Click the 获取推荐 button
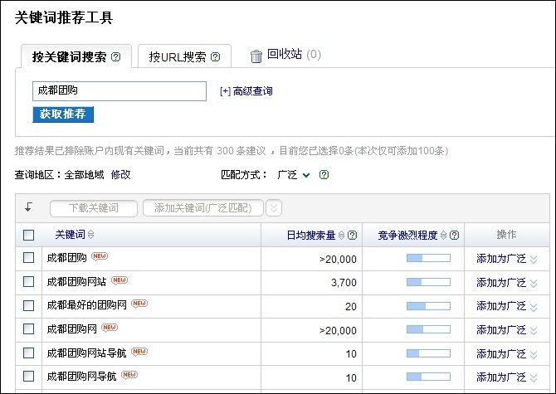The height and width of the screenshot is (394, 556). pyautogui.click(x=63, y=114)
